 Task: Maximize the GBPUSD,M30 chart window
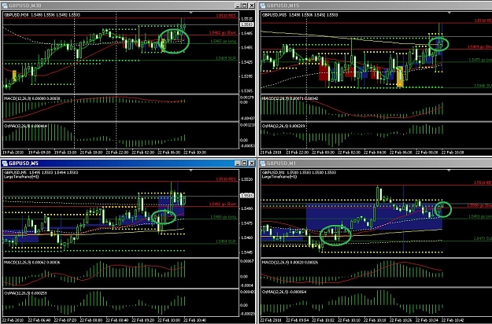tap(245, 6)
